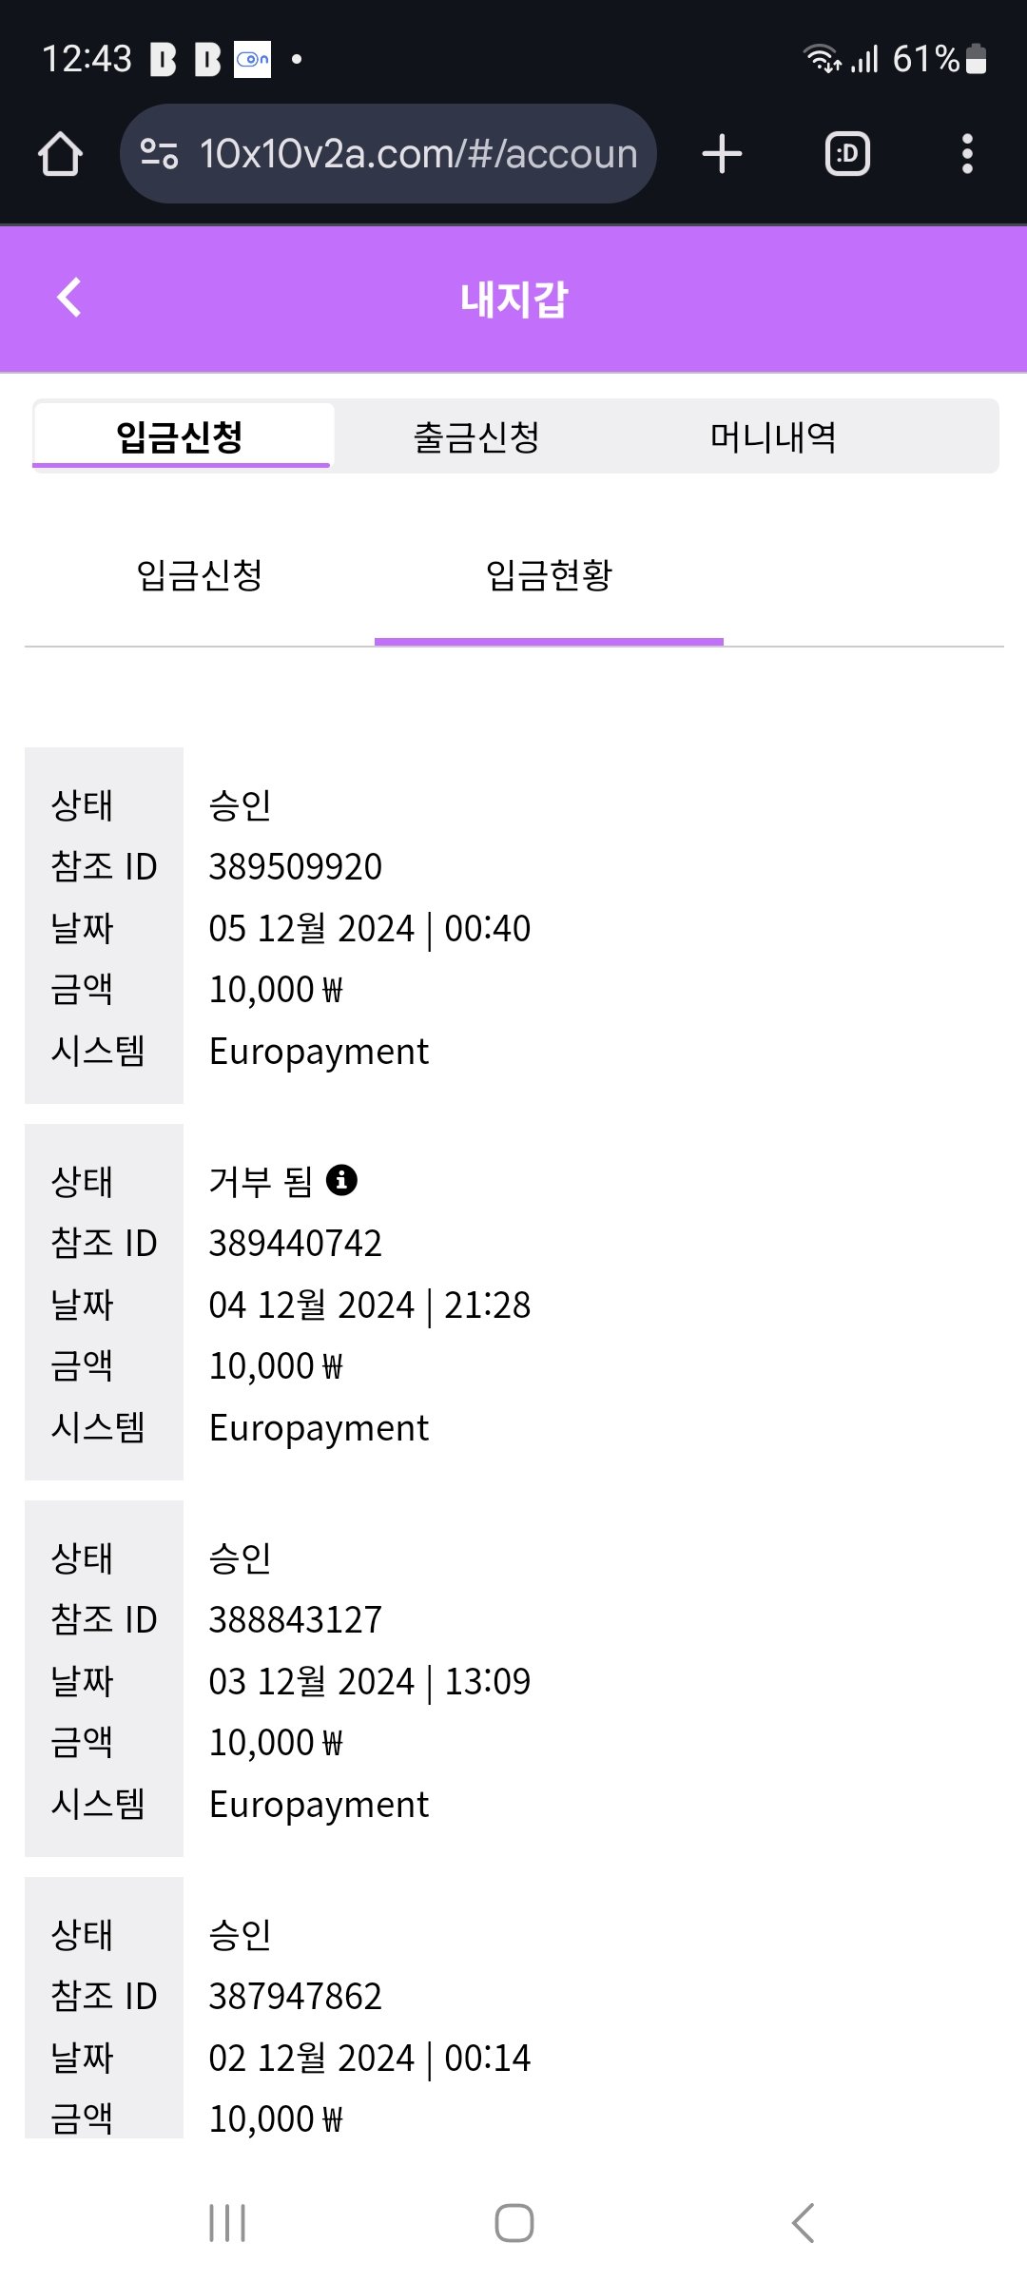
Task: Go back using the purple header arrow
Action: (69, 298)
